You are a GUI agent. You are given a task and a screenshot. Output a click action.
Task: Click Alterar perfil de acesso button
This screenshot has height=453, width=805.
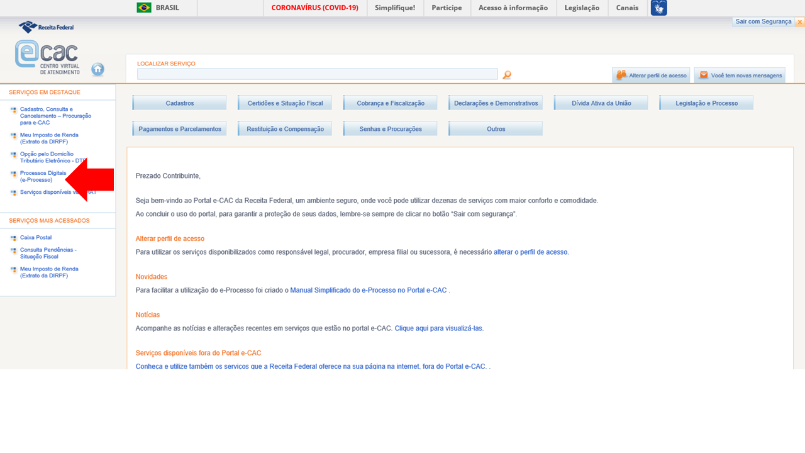[x=651, y=75]
